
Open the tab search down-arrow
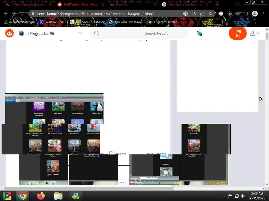237,4
